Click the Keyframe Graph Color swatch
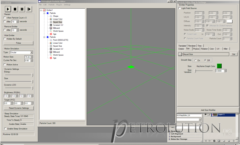 (219, 66)
